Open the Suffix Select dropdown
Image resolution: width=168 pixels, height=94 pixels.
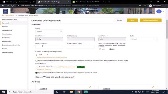[144, 39]
